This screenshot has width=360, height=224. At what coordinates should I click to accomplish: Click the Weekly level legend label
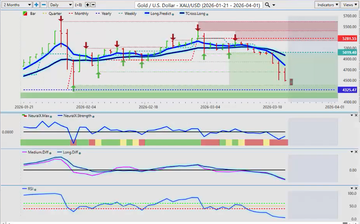pos(130,14)
